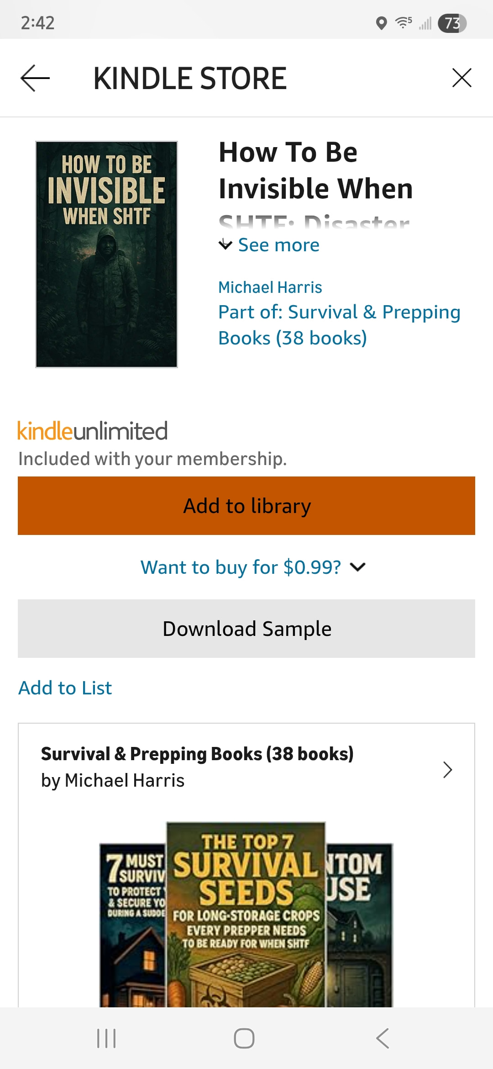Expand the title with See more
493x1069 pixels.
(x=269, y=245)
